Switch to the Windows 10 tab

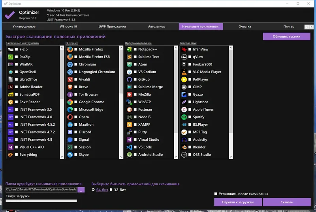coord(68,26)
